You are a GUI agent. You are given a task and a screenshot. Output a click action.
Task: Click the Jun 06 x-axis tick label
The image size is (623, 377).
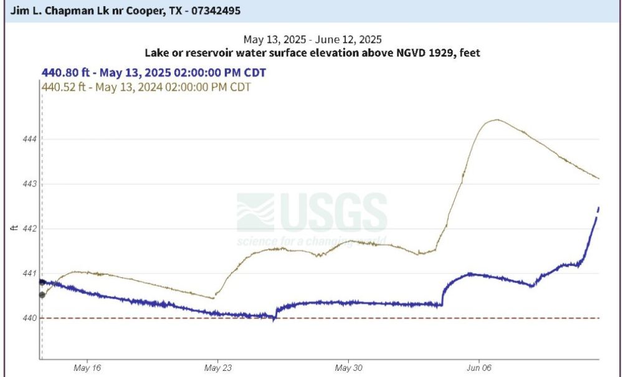pyautogui.click(x=479, y=368)
